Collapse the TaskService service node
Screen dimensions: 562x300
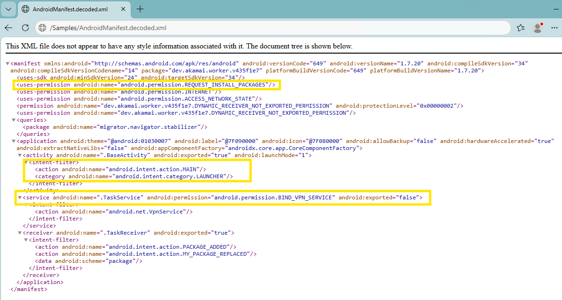point(20,197)
